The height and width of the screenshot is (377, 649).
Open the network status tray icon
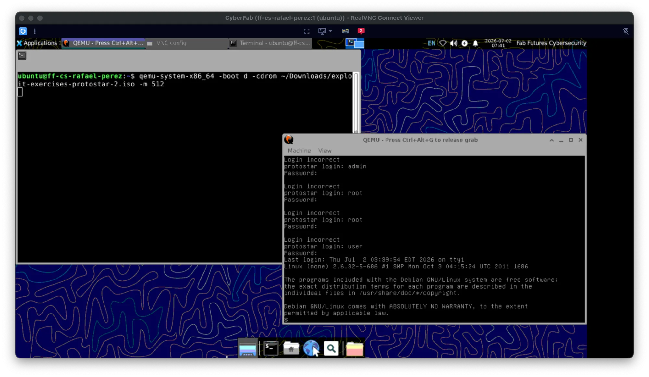point(443,43)
